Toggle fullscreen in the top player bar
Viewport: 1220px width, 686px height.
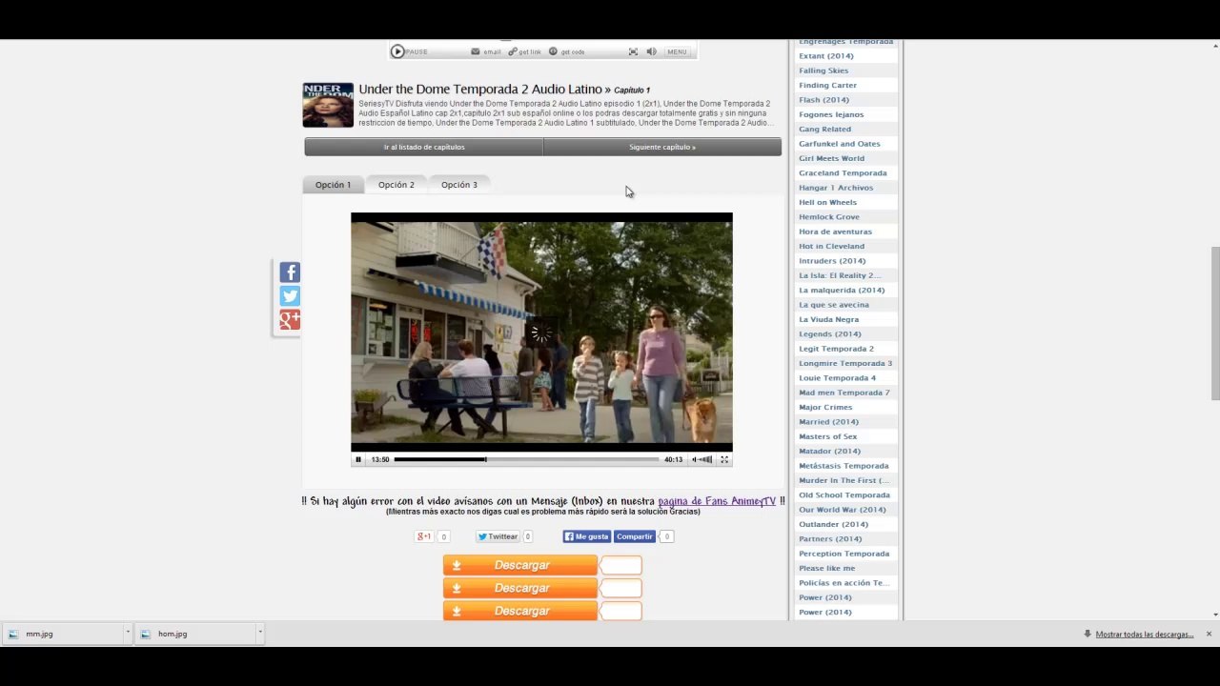click(x=633, y=51)
